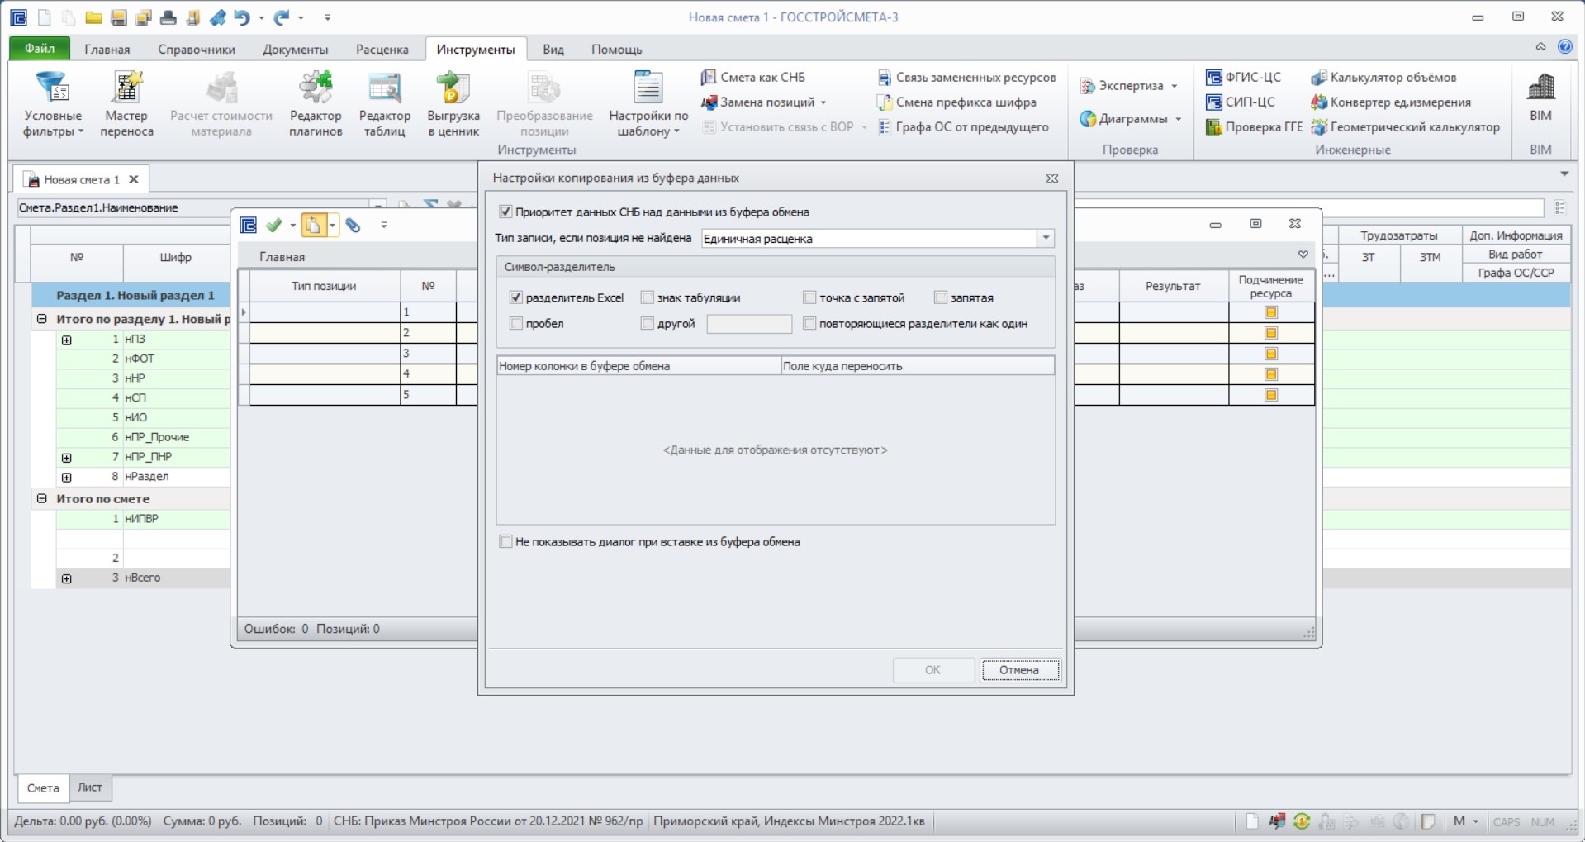Check Не показывать диалог при вставке

click(x=506, y=542)
